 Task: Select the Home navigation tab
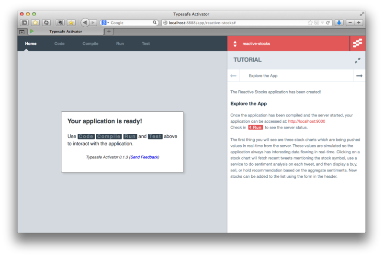[31, 43]
